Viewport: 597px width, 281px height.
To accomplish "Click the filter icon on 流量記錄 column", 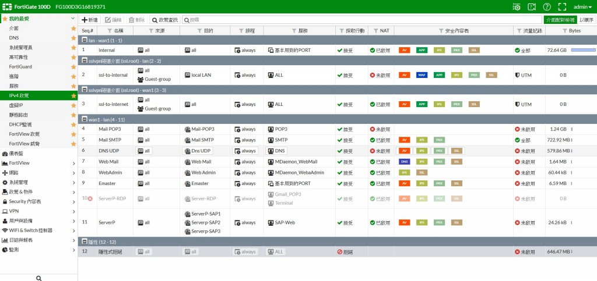I will click(519, 31).
